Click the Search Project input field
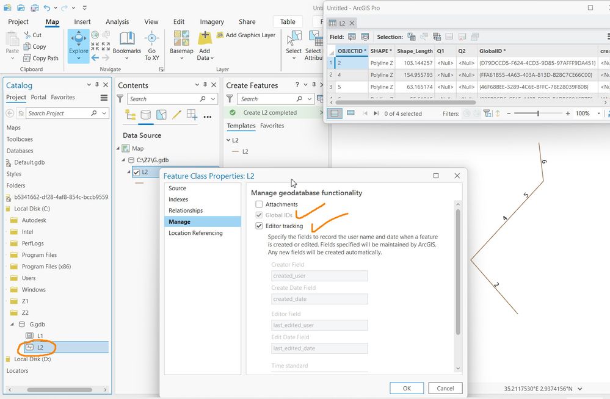Screen dimensions: 610x399 point(59,113)
